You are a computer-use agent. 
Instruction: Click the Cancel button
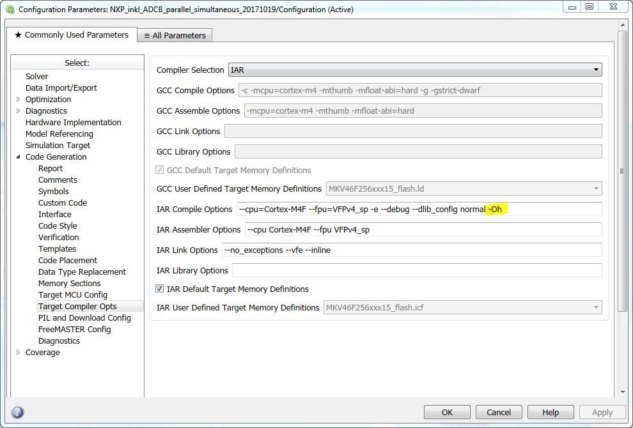tap(499, 412)
